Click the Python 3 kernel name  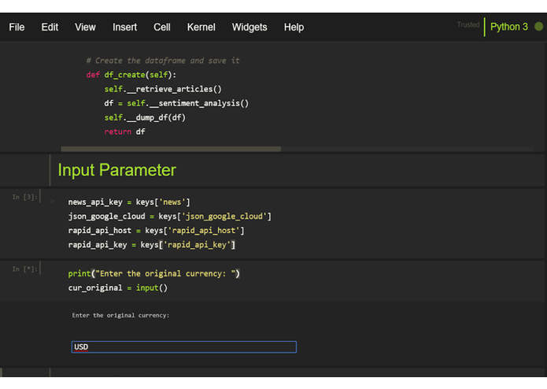click(509, 27)
